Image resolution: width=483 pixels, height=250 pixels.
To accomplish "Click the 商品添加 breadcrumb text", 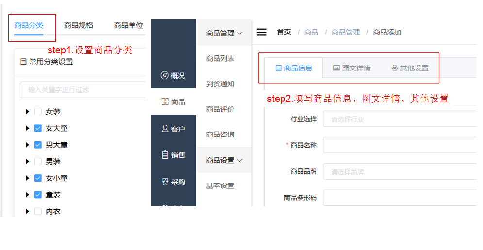I will pos(387,32).
